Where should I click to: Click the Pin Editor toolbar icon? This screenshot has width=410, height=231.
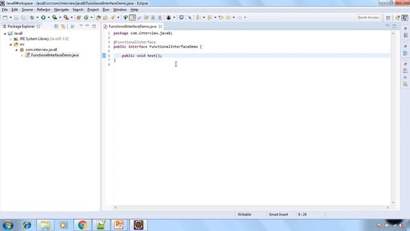[x=190, y=17]
